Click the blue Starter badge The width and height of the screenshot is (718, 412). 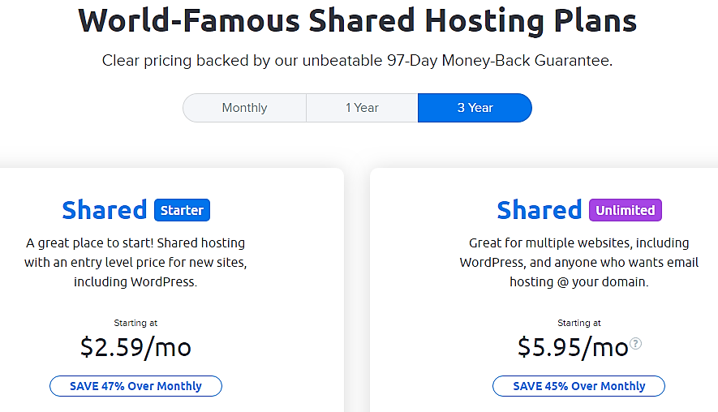[x=183, y=210]
